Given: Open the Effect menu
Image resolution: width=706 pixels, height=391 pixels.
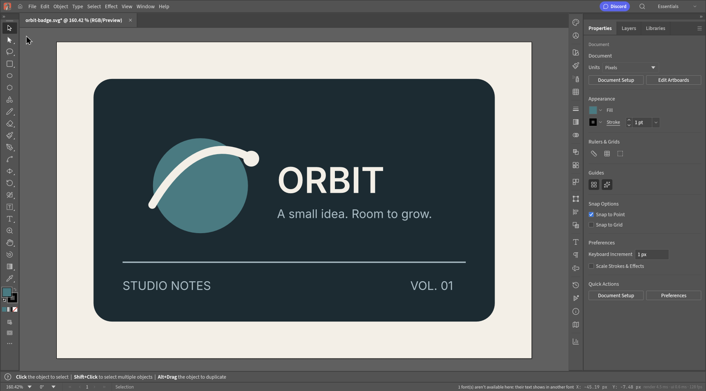Looking at the screenshot, I should point(111,6).
